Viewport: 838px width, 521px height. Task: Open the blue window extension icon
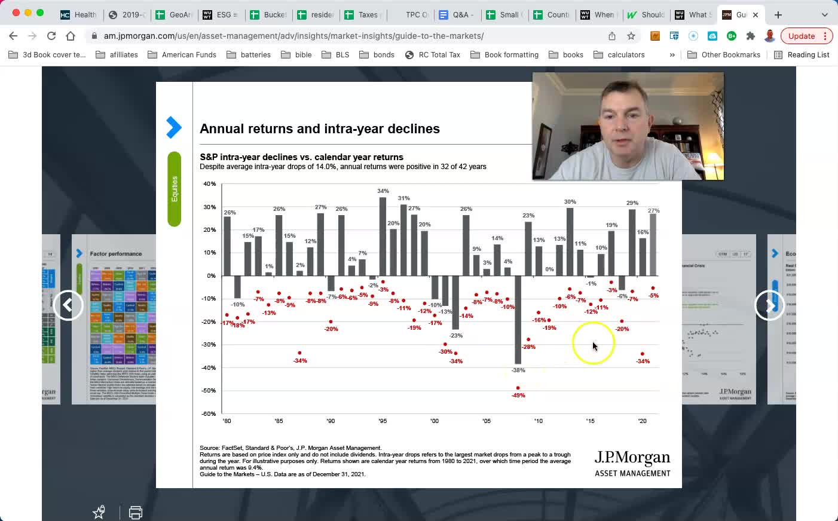pos(674,36)
